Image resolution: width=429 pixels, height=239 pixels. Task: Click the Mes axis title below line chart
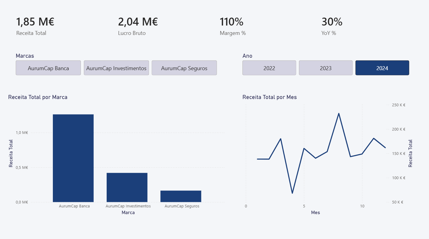coord(315,213)
